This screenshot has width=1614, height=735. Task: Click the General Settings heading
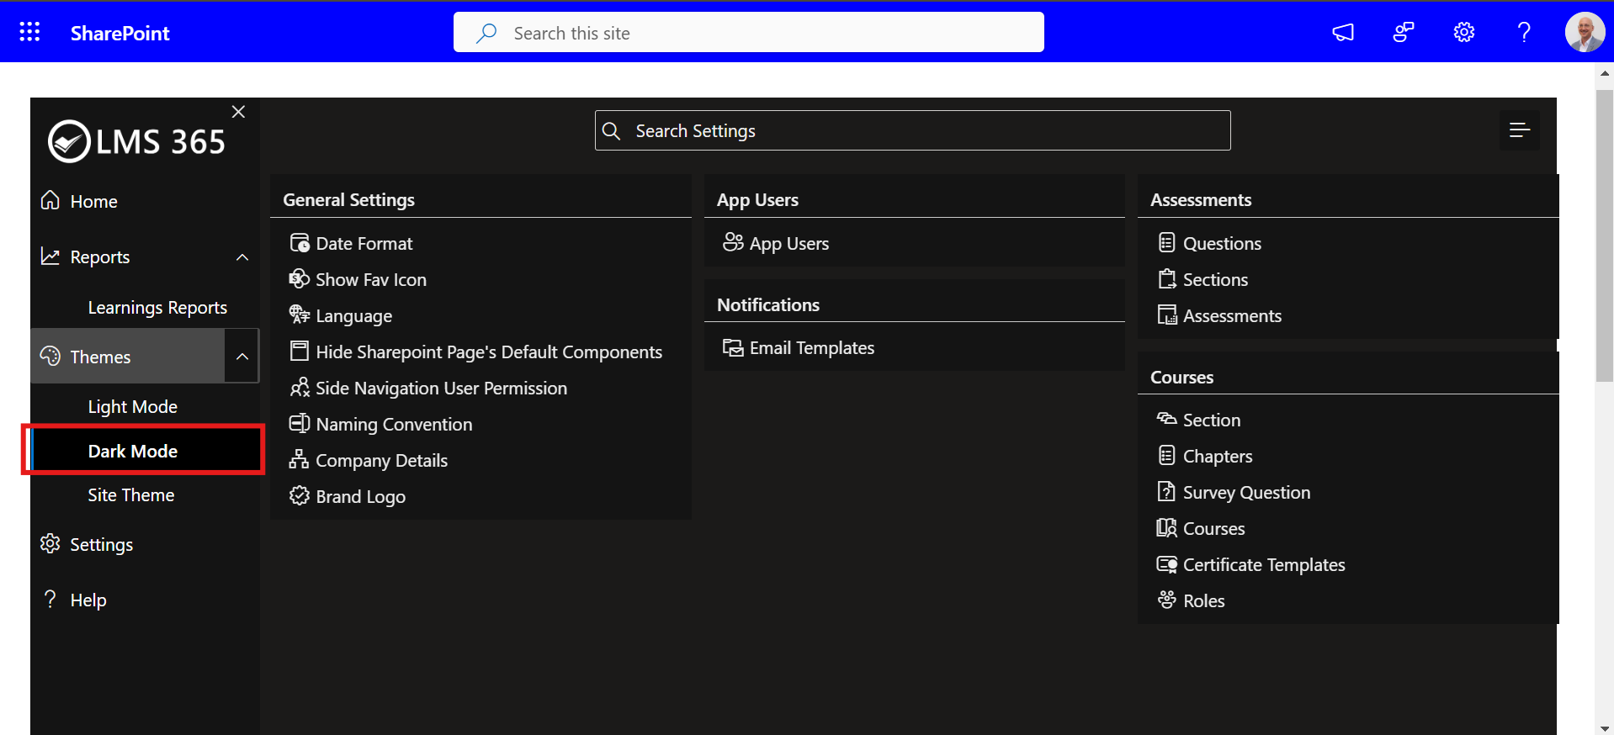(348, 199)
